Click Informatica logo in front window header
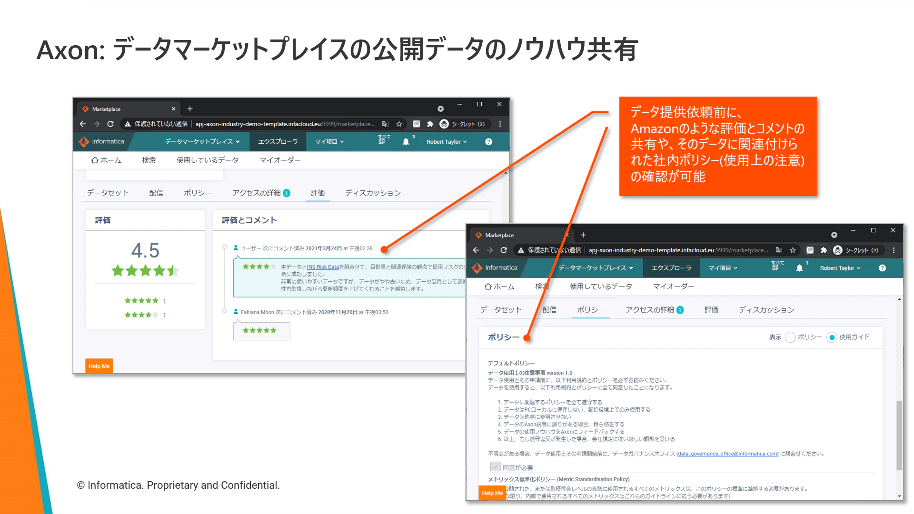The height and width of the screenshot is (514, 914). tap(495, 267)
